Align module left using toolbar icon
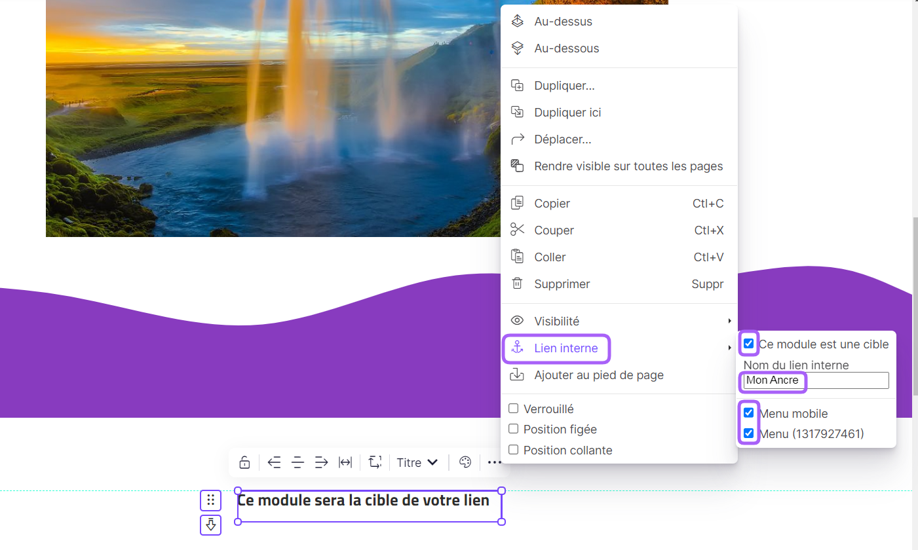The height and width of the screenshot is (550, 918). 274,462
